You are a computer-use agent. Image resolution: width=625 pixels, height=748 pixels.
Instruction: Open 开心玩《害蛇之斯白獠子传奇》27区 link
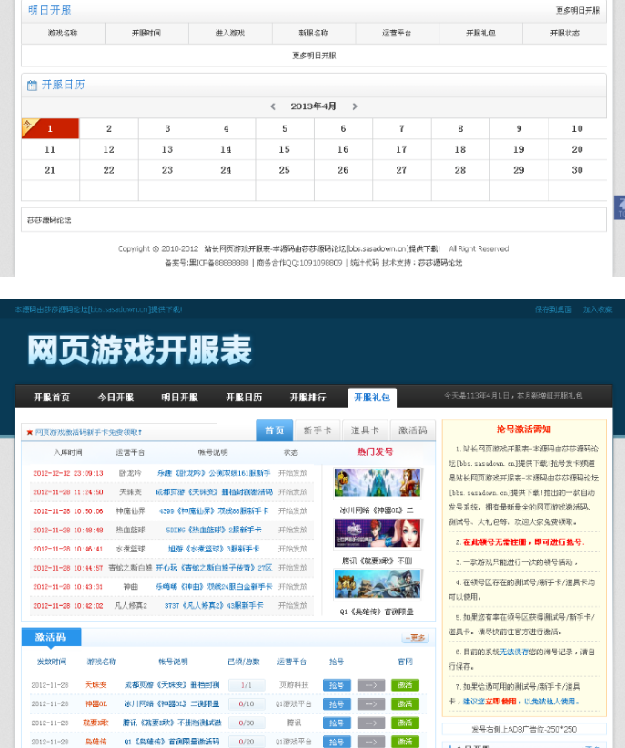click(x=214, y=568)
